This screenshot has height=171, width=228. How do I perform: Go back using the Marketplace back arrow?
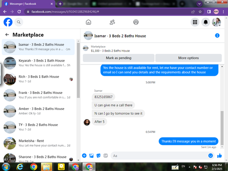click(7, 35)
